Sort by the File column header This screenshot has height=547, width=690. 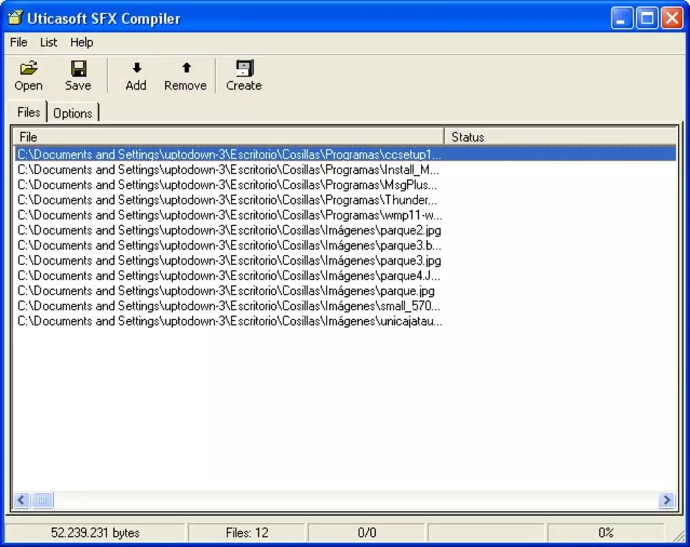[228, 137]
